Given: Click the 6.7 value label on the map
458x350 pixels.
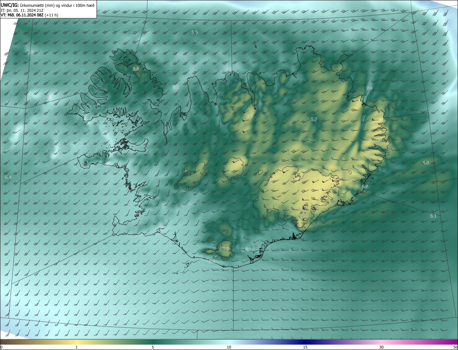Looking at the screenshot, I should [x=365, y=187].
